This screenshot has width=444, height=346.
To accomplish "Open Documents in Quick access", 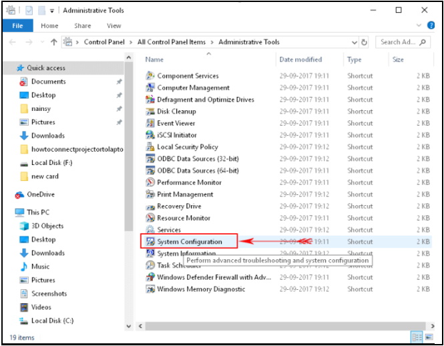I will [49, 81].
